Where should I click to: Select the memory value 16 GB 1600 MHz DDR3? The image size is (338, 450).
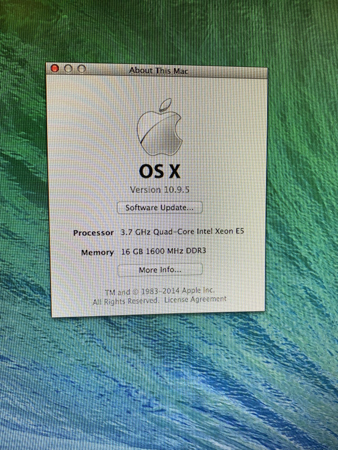click(163, 251)
